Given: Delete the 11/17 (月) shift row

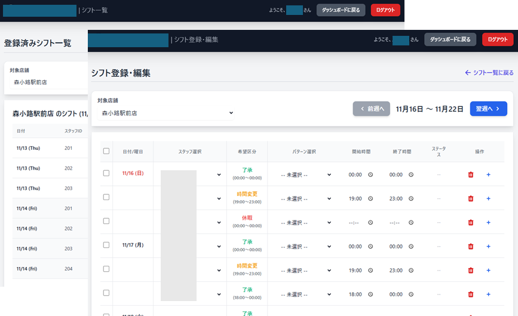Looking at the screenshot, I should (x=471, y=246).
